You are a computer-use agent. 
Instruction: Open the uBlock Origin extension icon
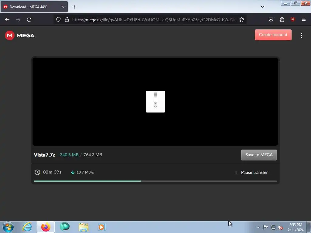click(292, 19)
